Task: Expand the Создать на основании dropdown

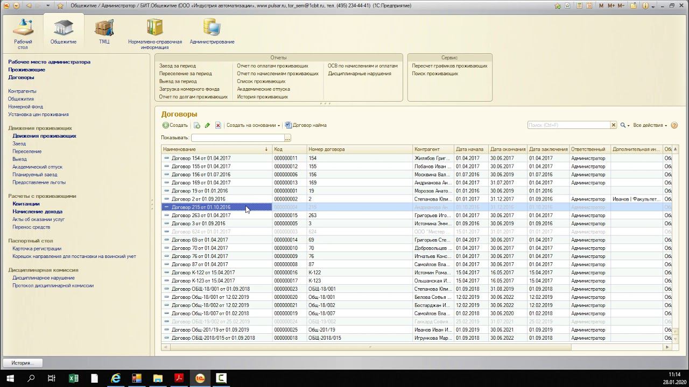Action: [x=253, y=125]
